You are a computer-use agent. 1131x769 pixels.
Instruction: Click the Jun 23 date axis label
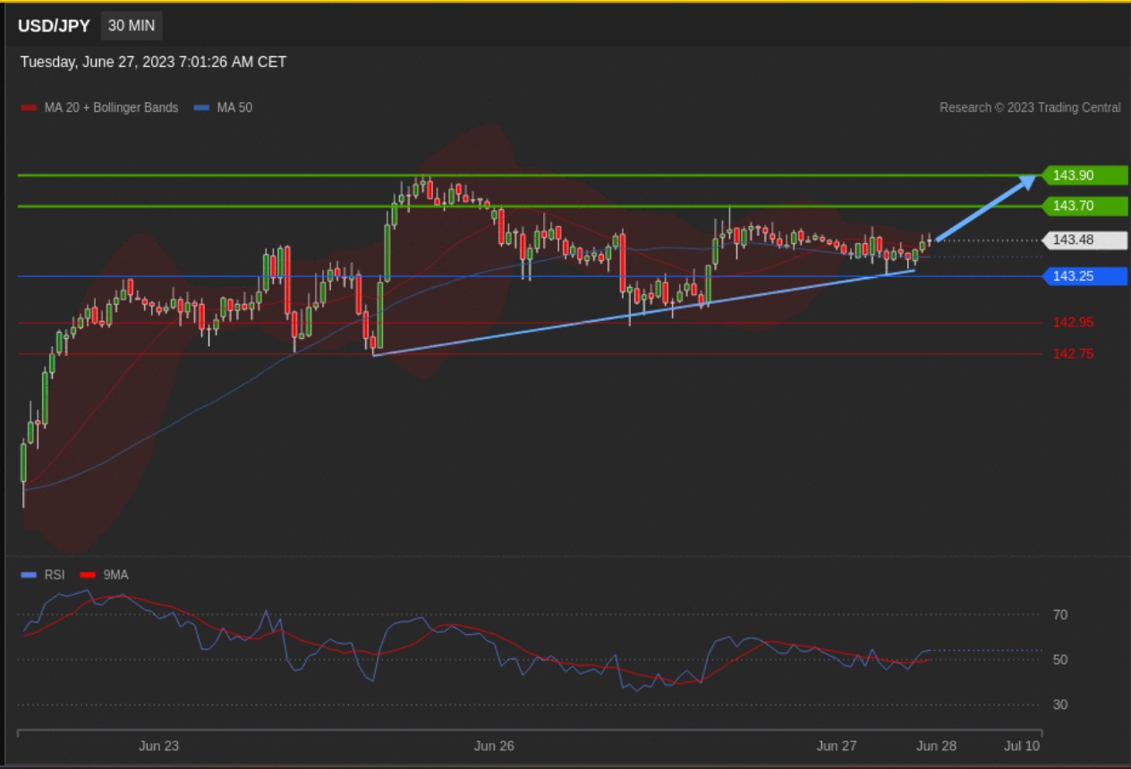pyautogui.click(x=158, y=746)
